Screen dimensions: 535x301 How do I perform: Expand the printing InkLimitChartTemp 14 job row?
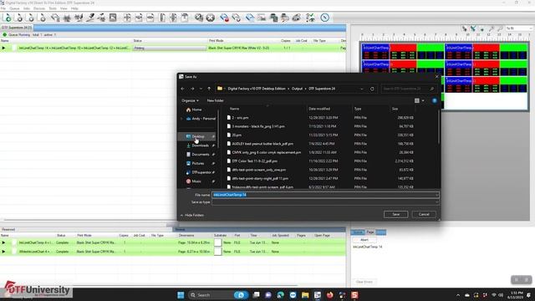coord(3,48)
